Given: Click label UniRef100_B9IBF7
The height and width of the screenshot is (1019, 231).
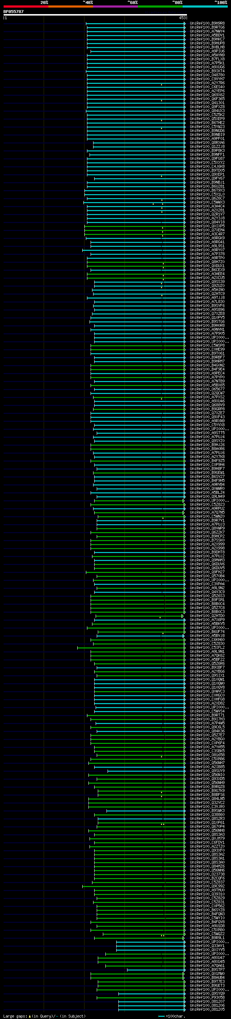Looking at the screenshot, I should coord(207,667).
